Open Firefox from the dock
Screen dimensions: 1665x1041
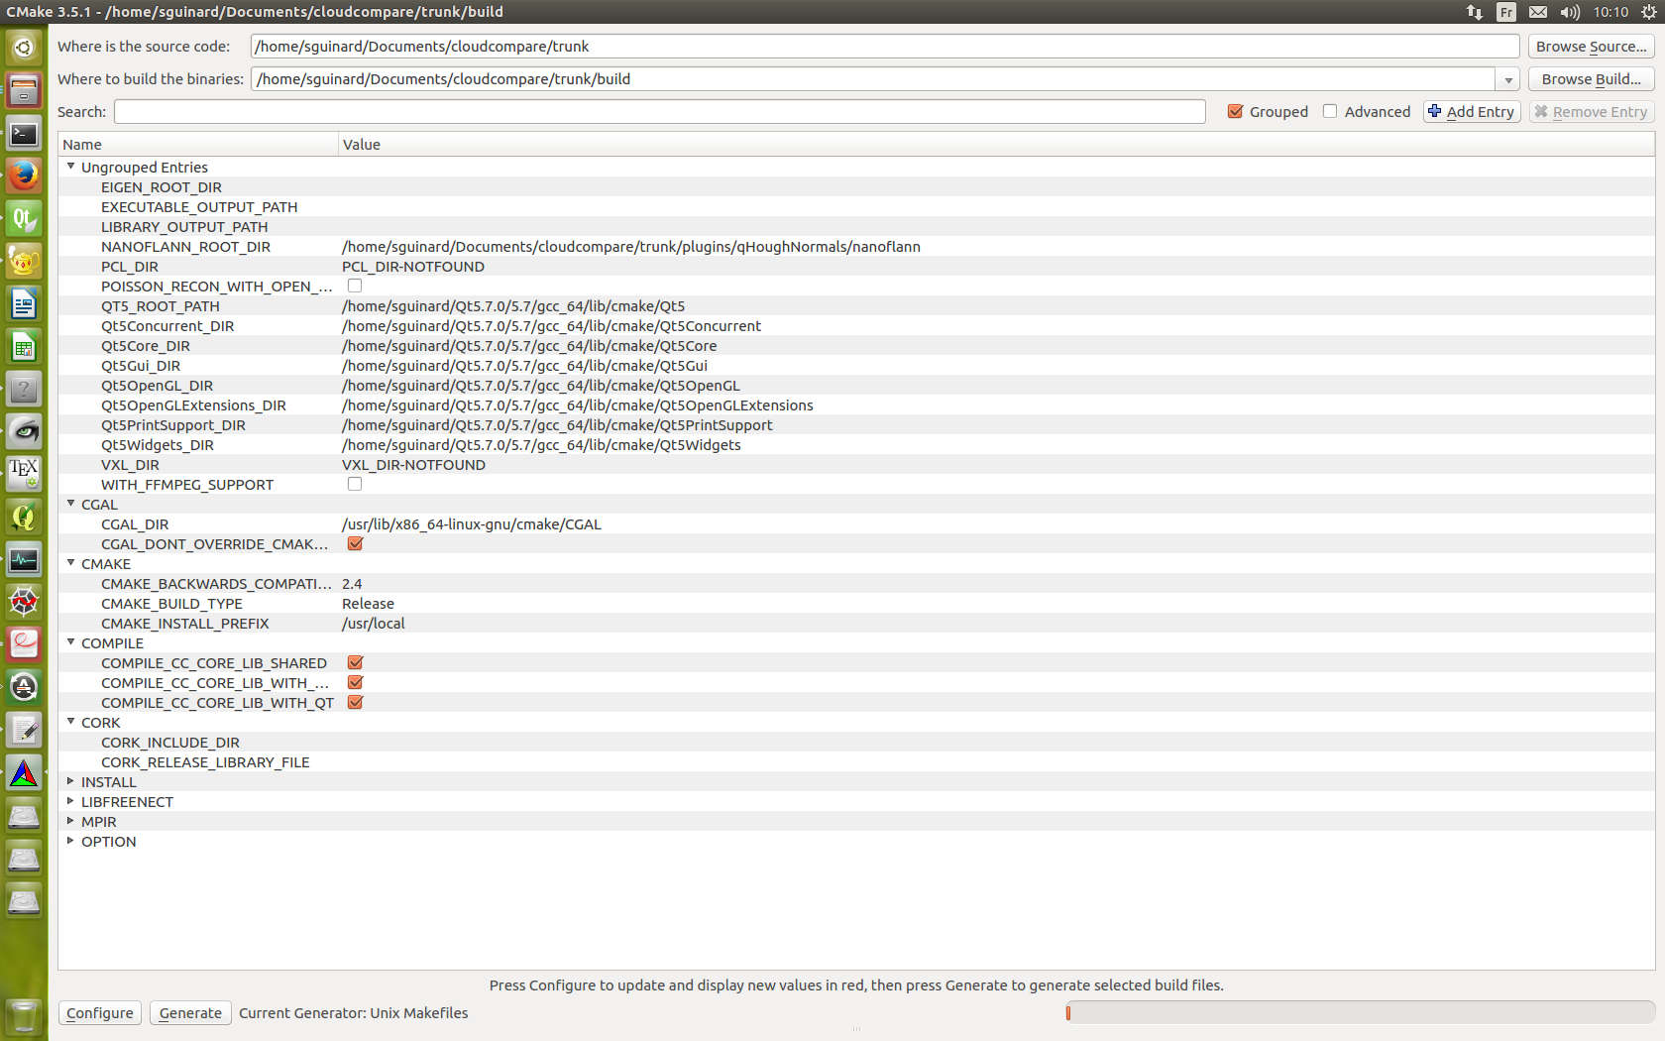tap(24, 175)
